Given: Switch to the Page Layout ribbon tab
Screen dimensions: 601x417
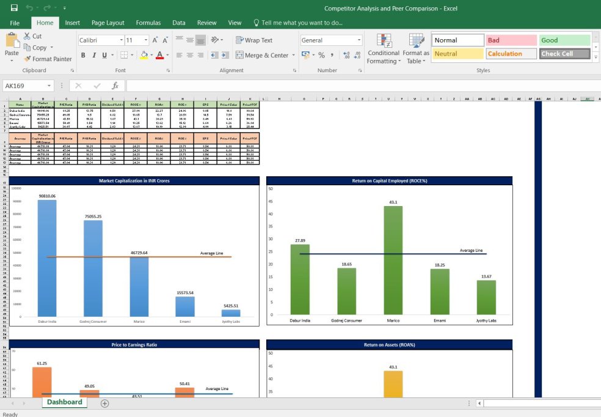Looking at the screenshot, I should [107, 23].
